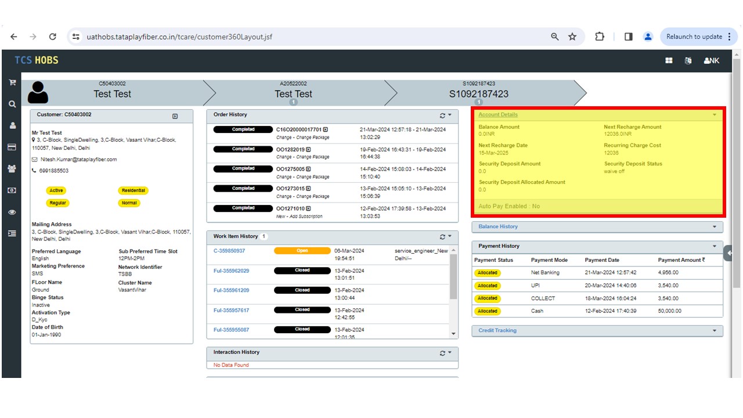This screenshot has height=418, width=743.
Task: Select the subscription S1092187423 breadcrumb step
Action: 479,92
